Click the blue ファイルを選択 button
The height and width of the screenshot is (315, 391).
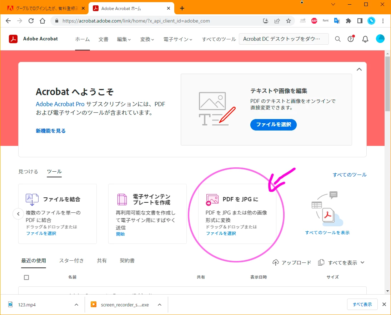[274, 124]
